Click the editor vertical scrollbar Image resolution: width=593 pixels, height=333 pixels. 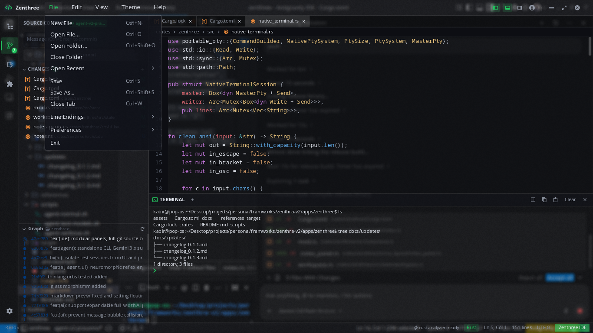tap(590, 46)
